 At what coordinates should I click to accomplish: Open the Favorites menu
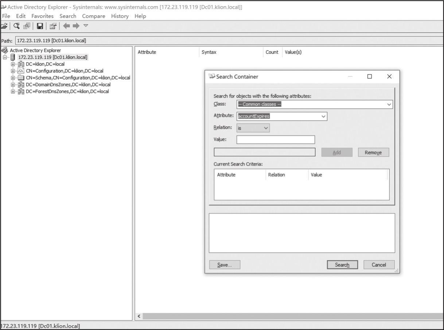pos(42,16)
